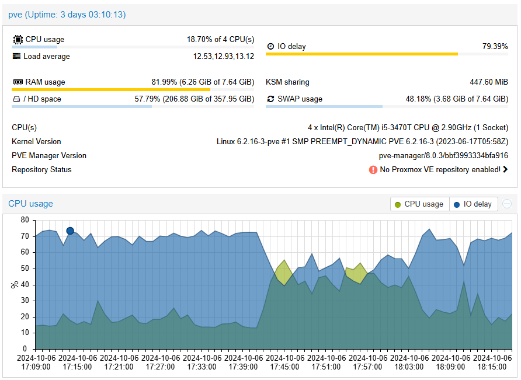This screenshot has height=380, width=521.
Task: Click the IO delay clock icon
Action: [x=270, y=46]
